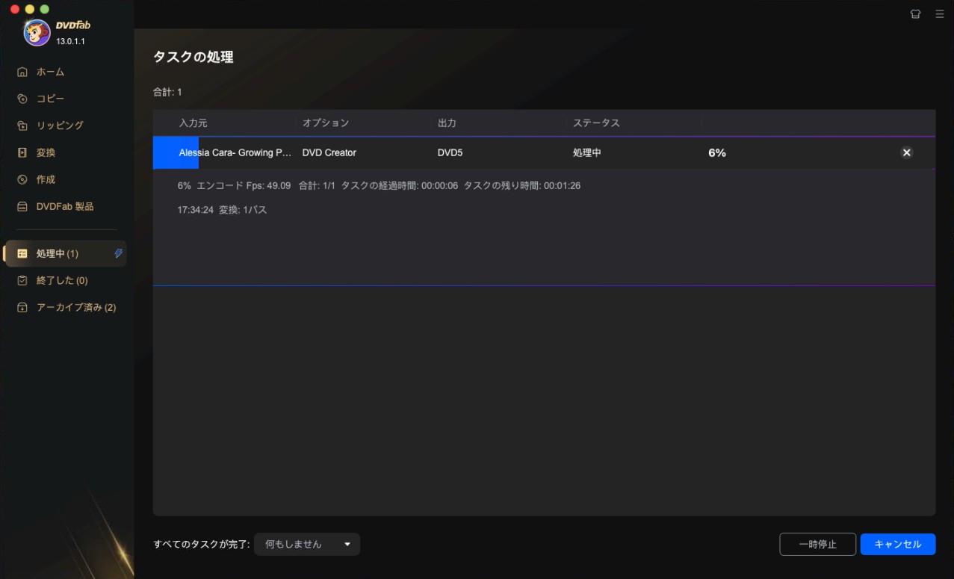
Task: Click the 17:34:24 変換: 1パス log line
Action: [x=223, y=210]
